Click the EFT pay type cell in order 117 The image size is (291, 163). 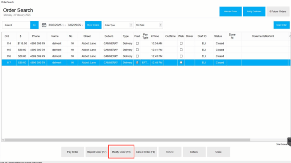point(145,63)
